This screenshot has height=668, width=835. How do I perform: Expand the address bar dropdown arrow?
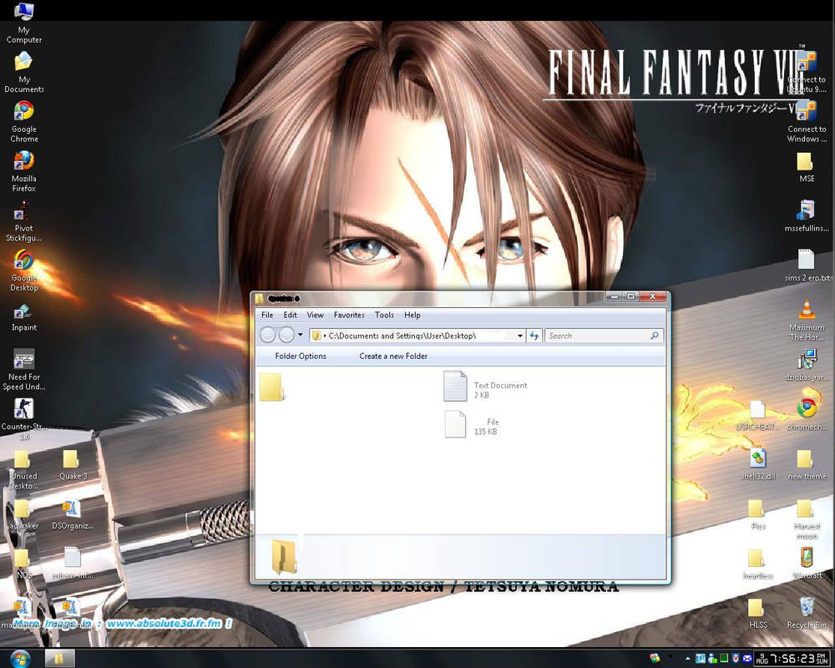[x=519, y=336]
